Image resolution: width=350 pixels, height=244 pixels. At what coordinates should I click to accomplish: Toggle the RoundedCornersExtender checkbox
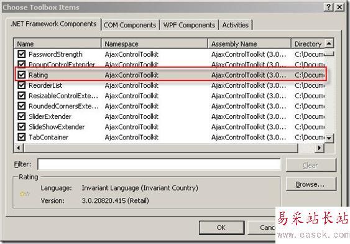click(x=21, y=106)
